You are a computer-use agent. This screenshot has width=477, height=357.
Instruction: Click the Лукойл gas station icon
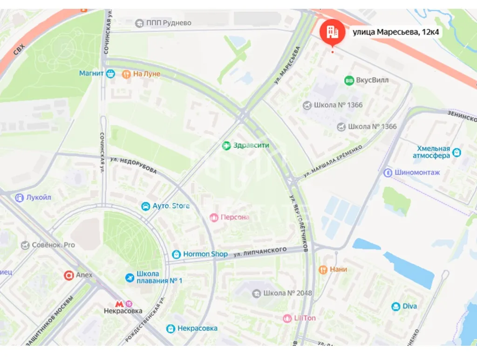coord(20,198)
